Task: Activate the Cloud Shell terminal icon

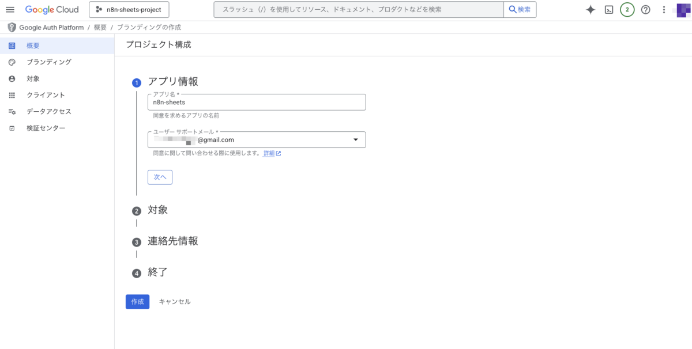Action: (x=609, y=10)
